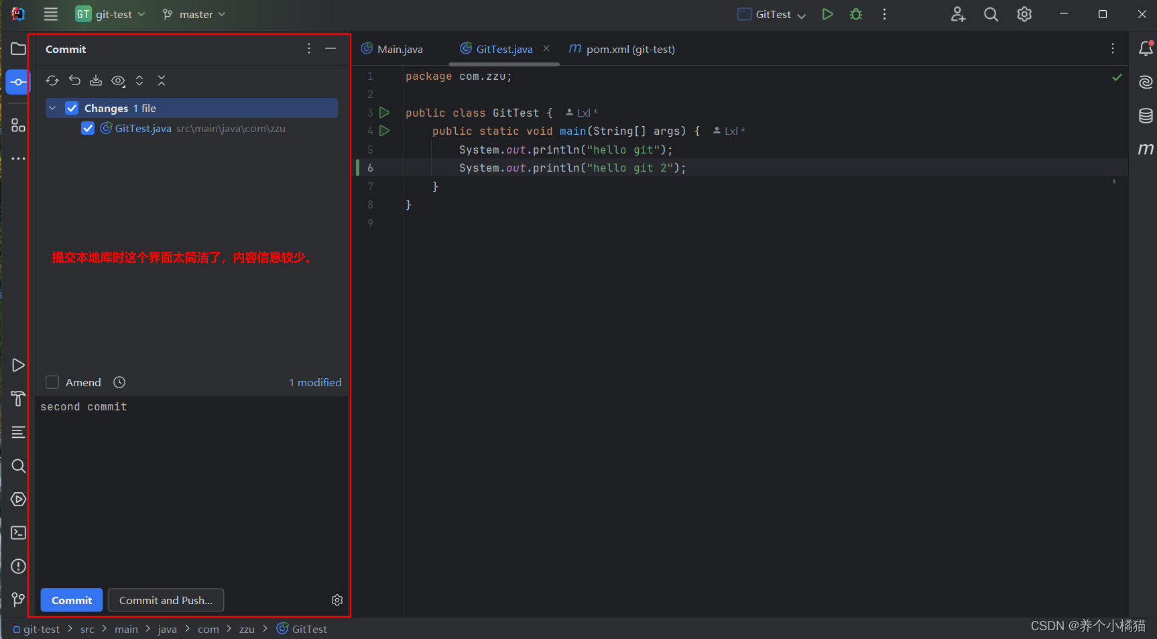
Task: Open IDE settings gear
Action: pyautogui.click(x=1024, y=14)
